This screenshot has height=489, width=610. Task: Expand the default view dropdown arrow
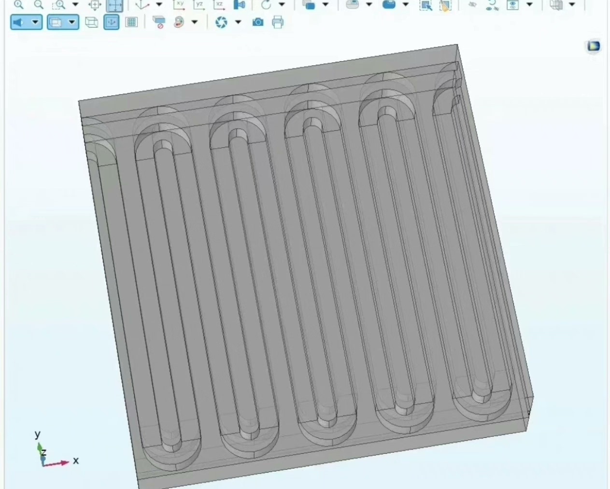pyautogui.click(x=159, y=5)
